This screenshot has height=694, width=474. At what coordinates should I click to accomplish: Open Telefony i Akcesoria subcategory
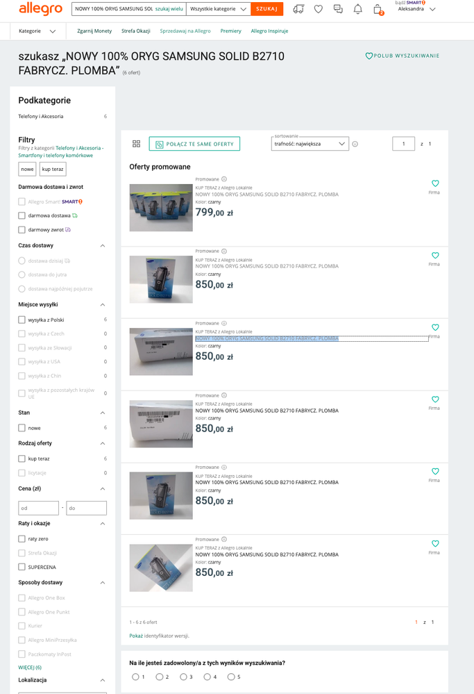(41, 117)
